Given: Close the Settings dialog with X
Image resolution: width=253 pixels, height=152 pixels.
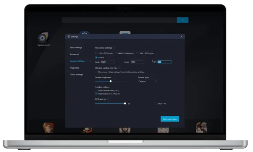Looking at the screenshot, I should (182, 37).
